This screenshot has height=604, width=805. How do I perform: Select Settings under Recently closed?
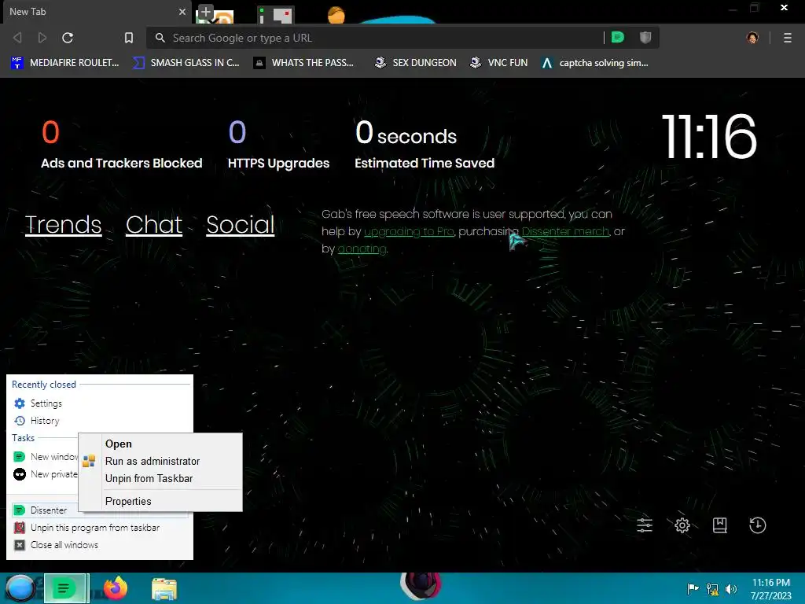pyautogui.click(x=100, y=403)
